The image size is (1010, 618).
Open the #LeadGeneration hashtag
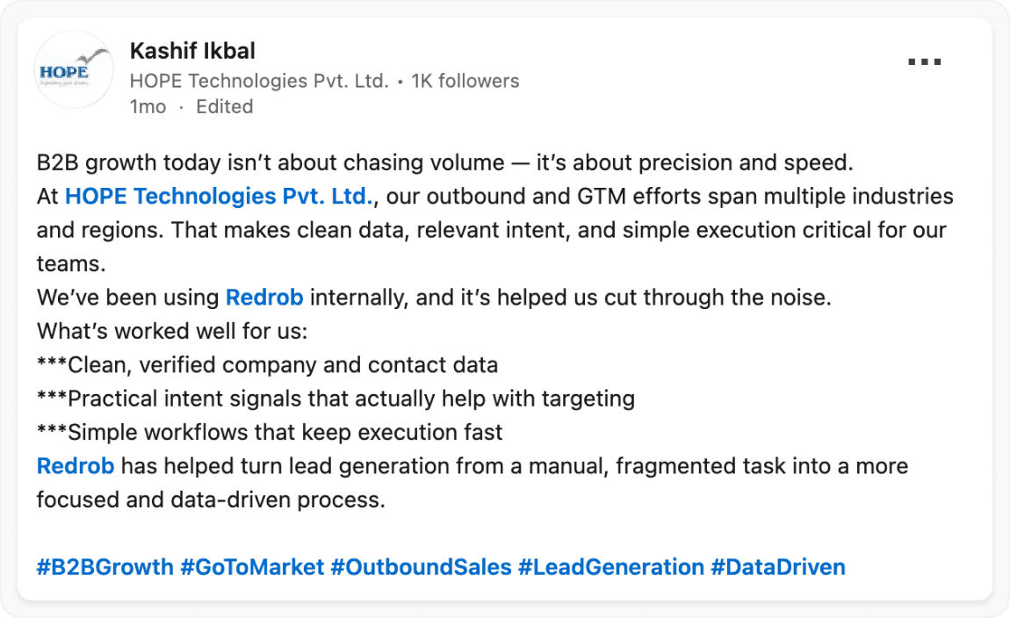tap(610, 567)
